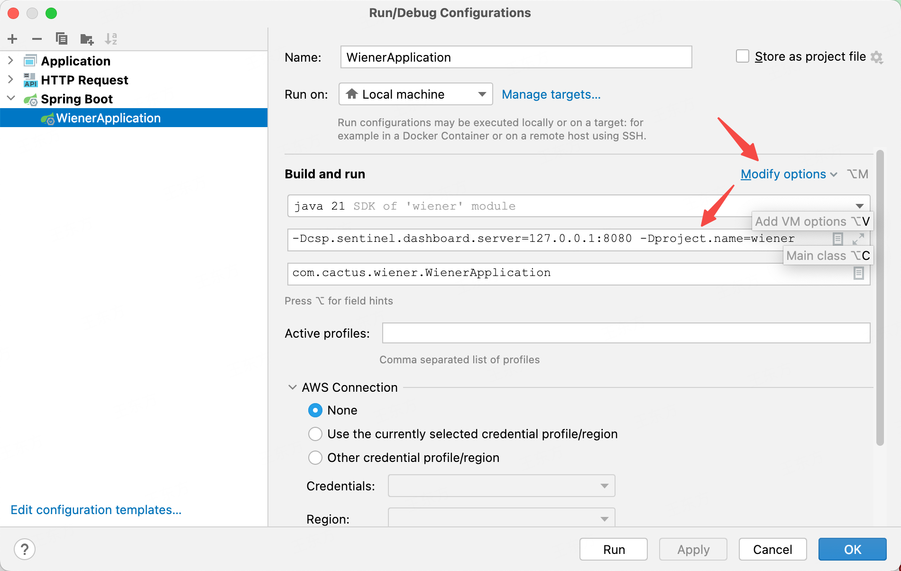The image size is (901, 571).
Task: Click the Sort Configurations alphabetically icon
Action: [111, 39]
